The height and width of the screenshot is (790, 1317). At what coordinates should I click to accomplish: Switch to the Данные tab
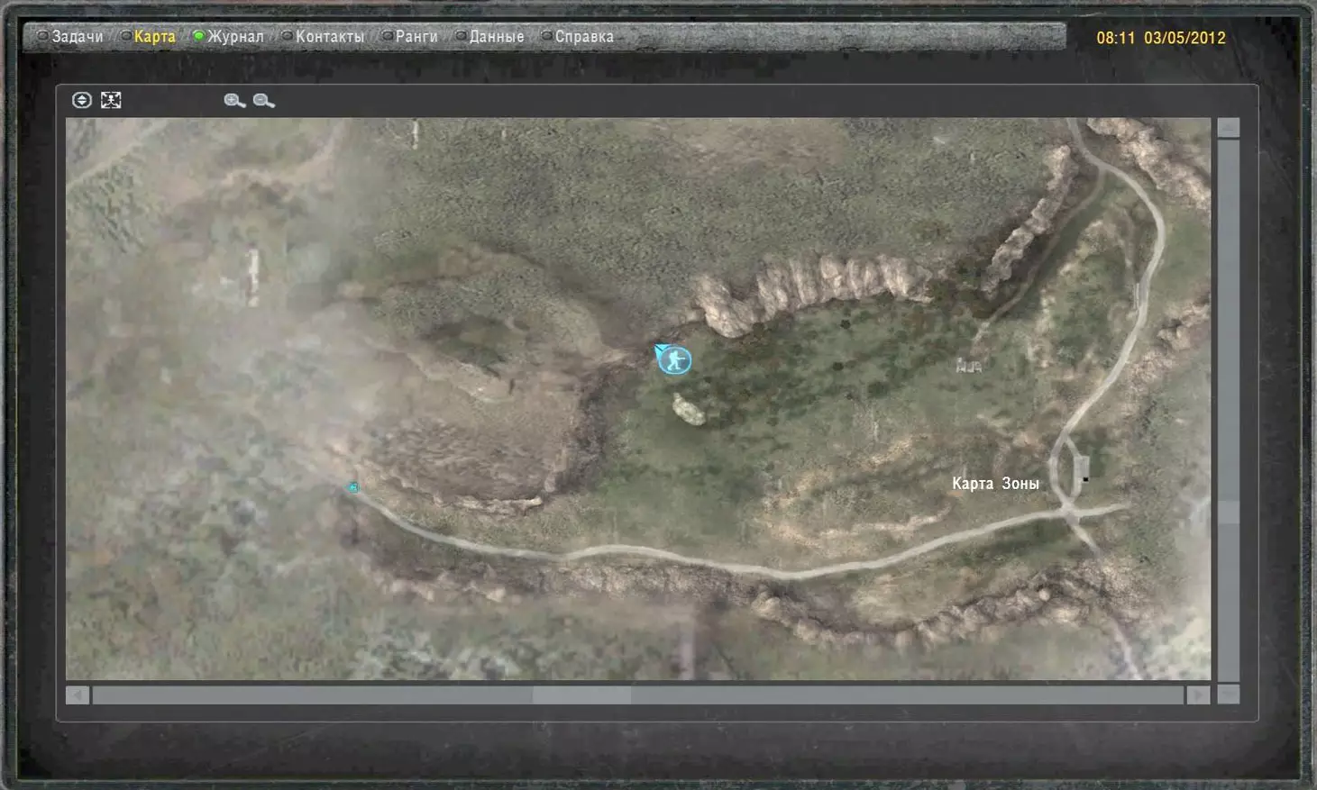coord(489,37)
